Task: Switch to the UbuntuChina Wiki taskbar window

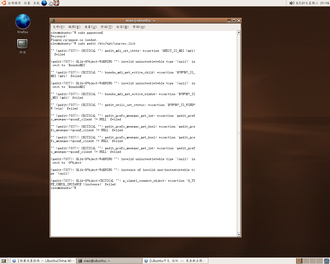Action: coord(43,261)
